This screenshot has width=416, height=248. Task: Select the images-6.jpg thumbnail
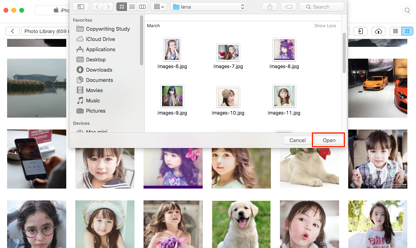pyautogui.click(x=172, y=49)
